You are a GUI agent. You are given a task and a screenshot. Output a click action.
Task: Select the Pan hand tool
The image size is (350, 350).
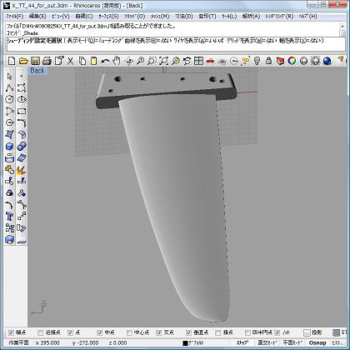tap(117, 61)
